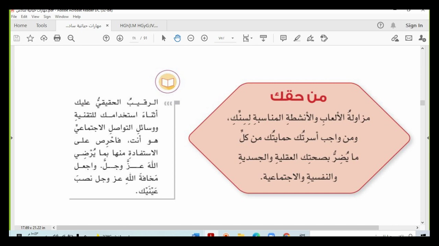Click horizontal scrollbar left arrow
The height and width of the screenshot is (246, 439).
(54, 228)
